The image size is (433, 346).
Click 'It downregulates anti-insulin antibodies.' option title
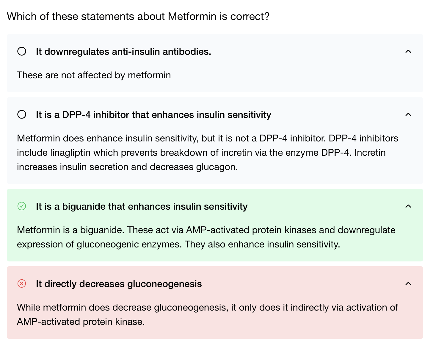pos(123,52)
